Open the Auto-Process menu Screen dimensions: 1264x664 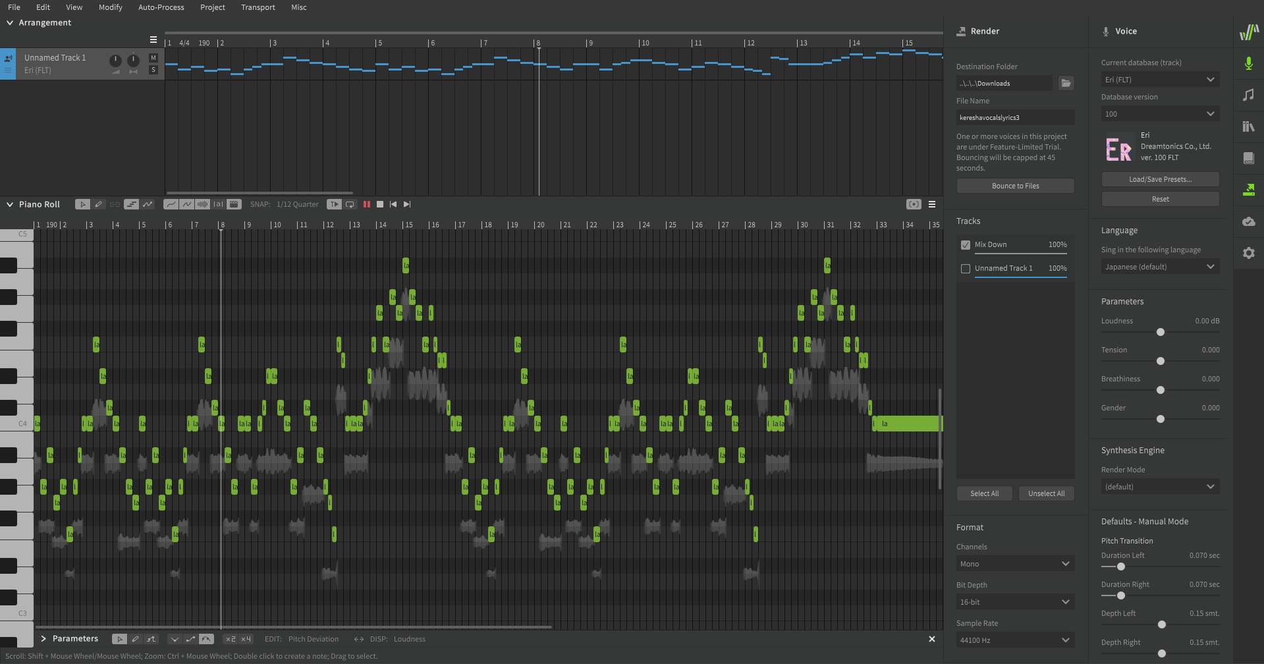click(x=161, y=7)
